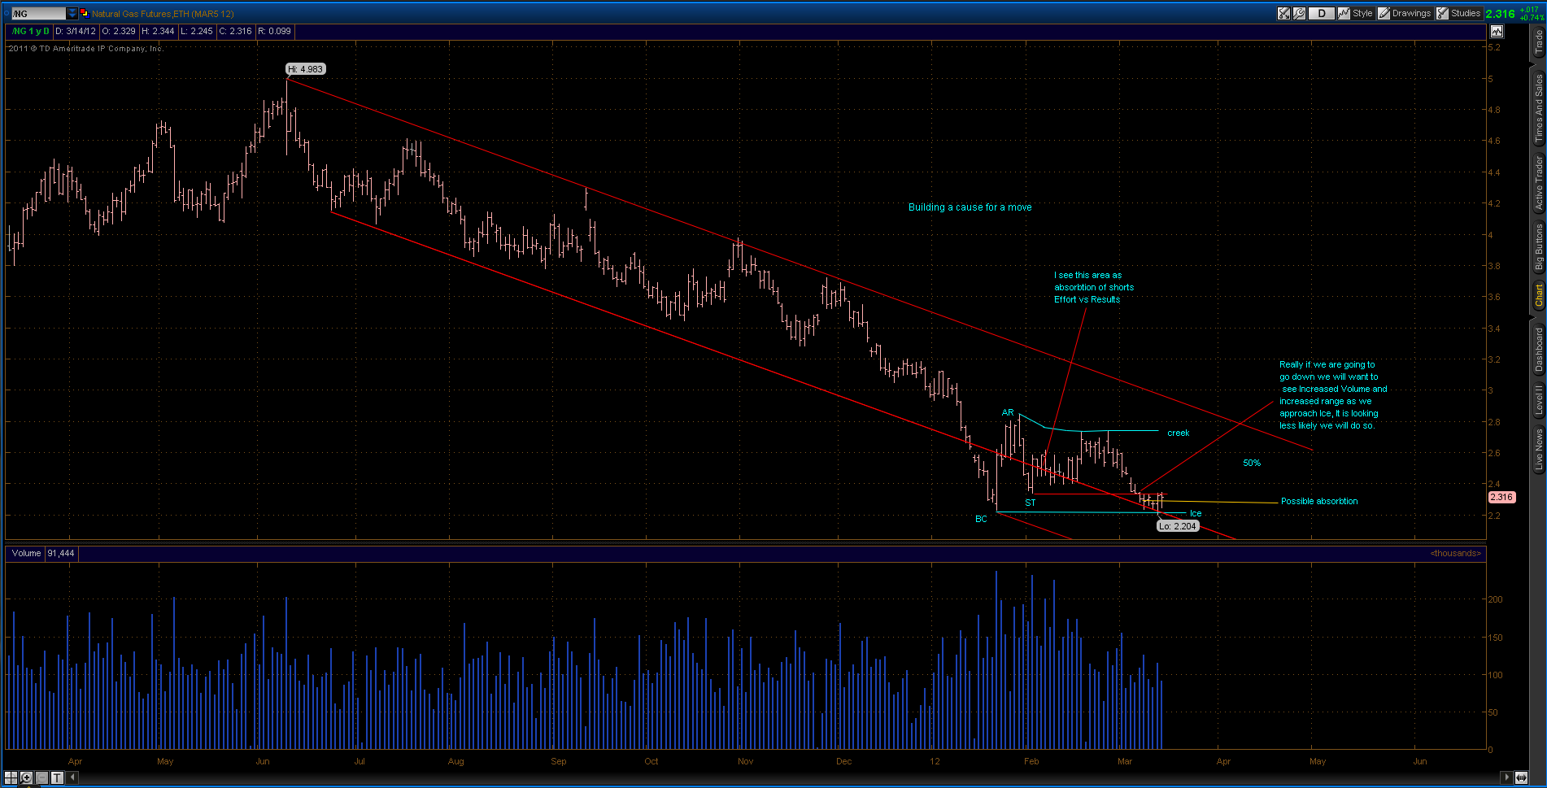The width and height of the screenshot is (1547, 788).
Task: Open the D aggregation period button
Action: click(x=1322, y=13)
